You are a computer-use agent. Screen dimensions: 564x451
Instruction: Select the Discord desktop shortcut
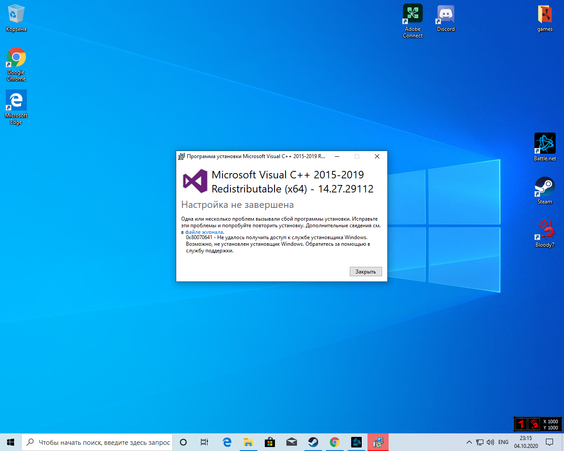tap(446, 18)
